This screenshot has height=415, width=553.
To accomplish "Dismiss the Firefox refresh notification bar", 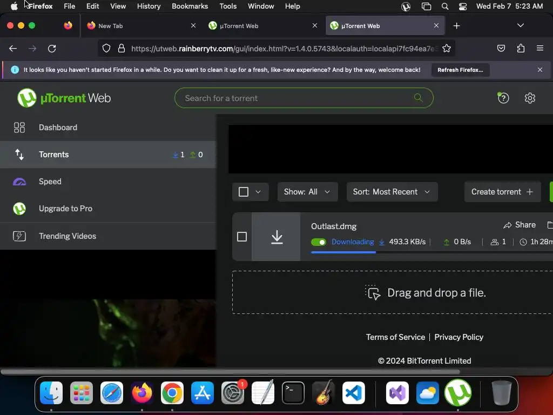I will (x=540, y=70).
